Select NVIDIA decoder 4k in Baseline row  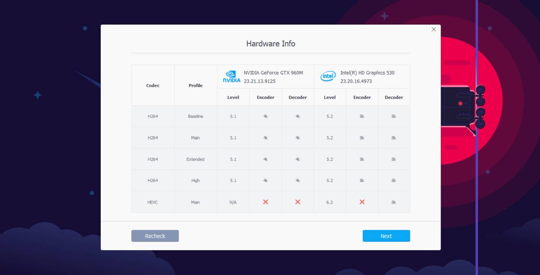(298, 116)
